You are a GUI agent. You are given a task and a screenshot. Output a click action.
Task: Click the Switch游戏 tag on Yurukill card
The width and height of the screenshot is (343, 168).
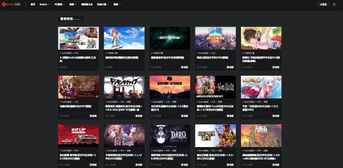202,102
